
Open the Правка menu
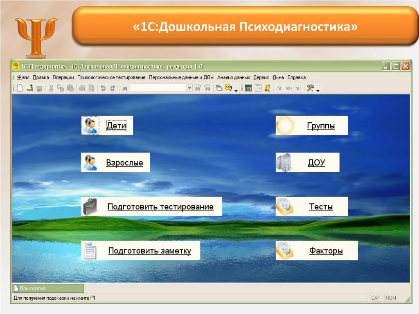(41, 77)
